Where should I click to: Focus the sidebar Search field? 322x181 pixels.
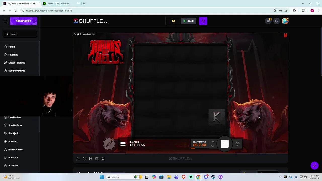pyautogui.click(x=20, y=34)
